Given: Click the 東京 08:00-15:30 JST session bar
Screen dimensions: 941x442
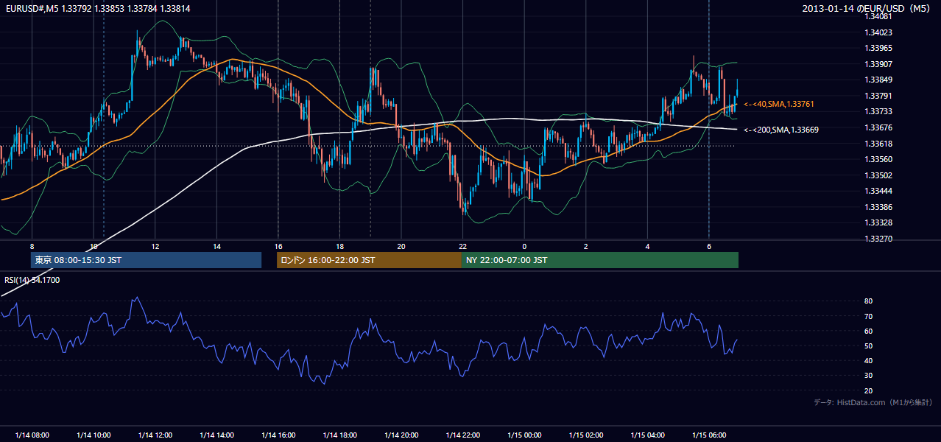Looking at the screenshot, I should pyautogui.click(x=146, y=260).
